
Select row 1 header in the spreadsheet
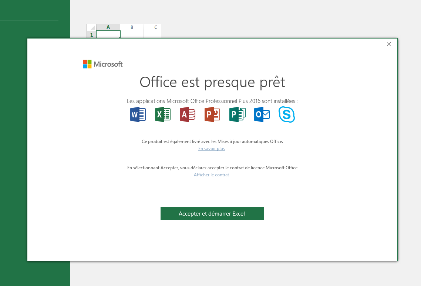click(x=91, y=34)
